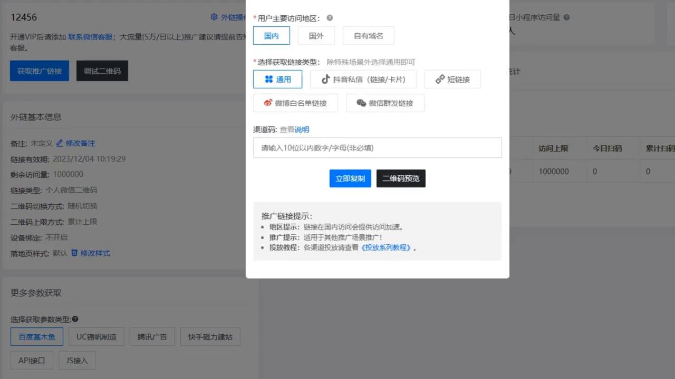The height and width of the screenshot is (379, 675).
Task: Click the TikTok icon in 抖音私信 option
Action: 325,79
